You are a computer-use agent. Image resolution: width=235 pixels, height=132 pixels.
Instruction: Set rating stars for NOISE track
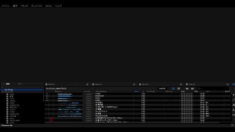[187, 94]
